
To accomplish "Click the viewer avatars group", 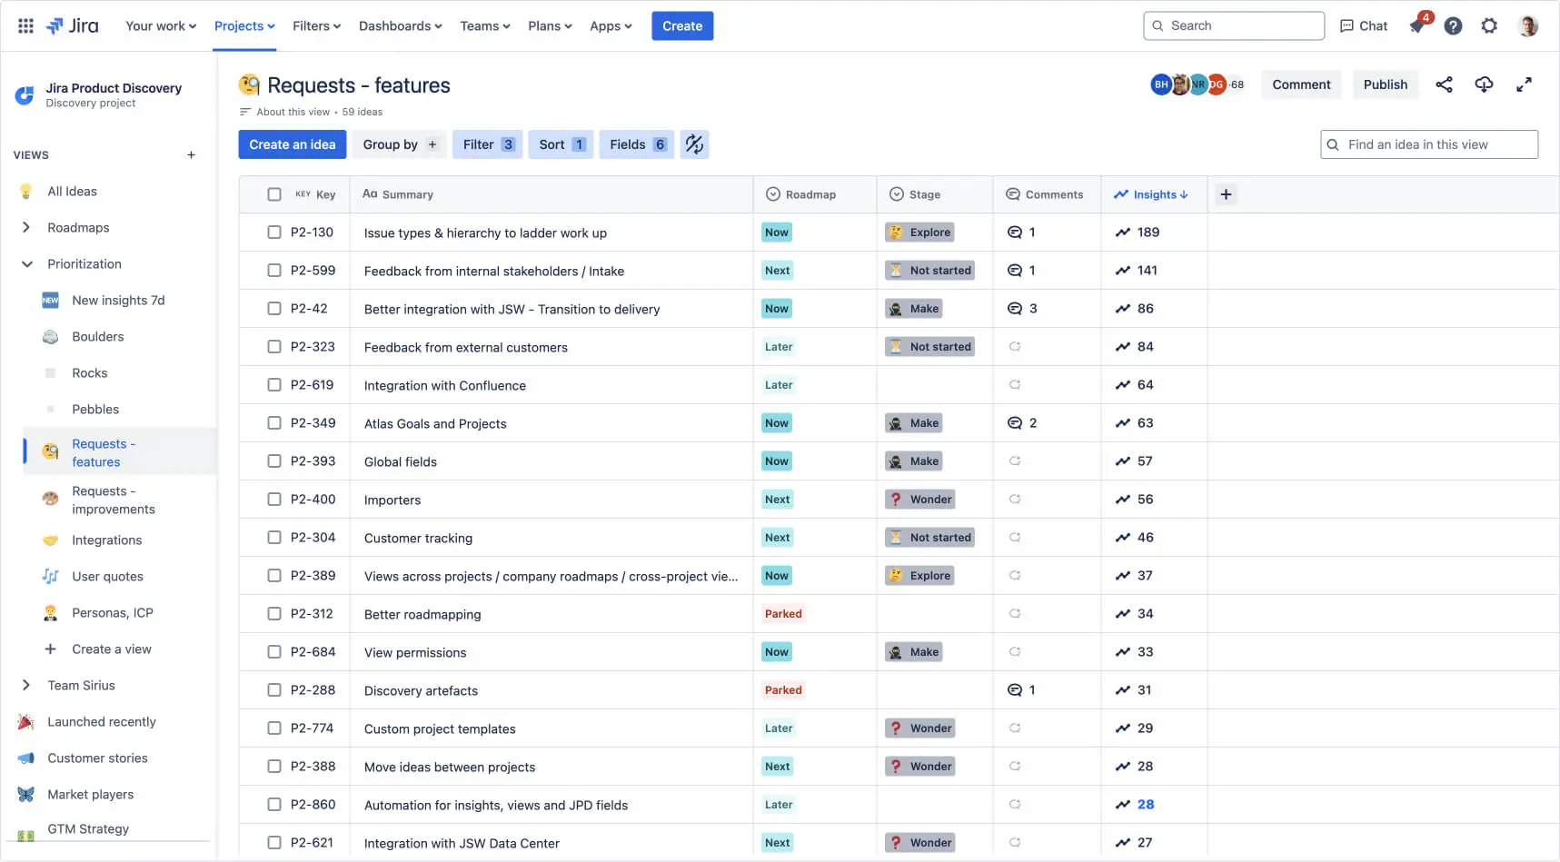I will click(x=1197, y=84).
